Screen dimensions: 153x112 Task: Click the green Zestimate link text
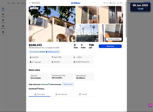click(x=45, y=84)
